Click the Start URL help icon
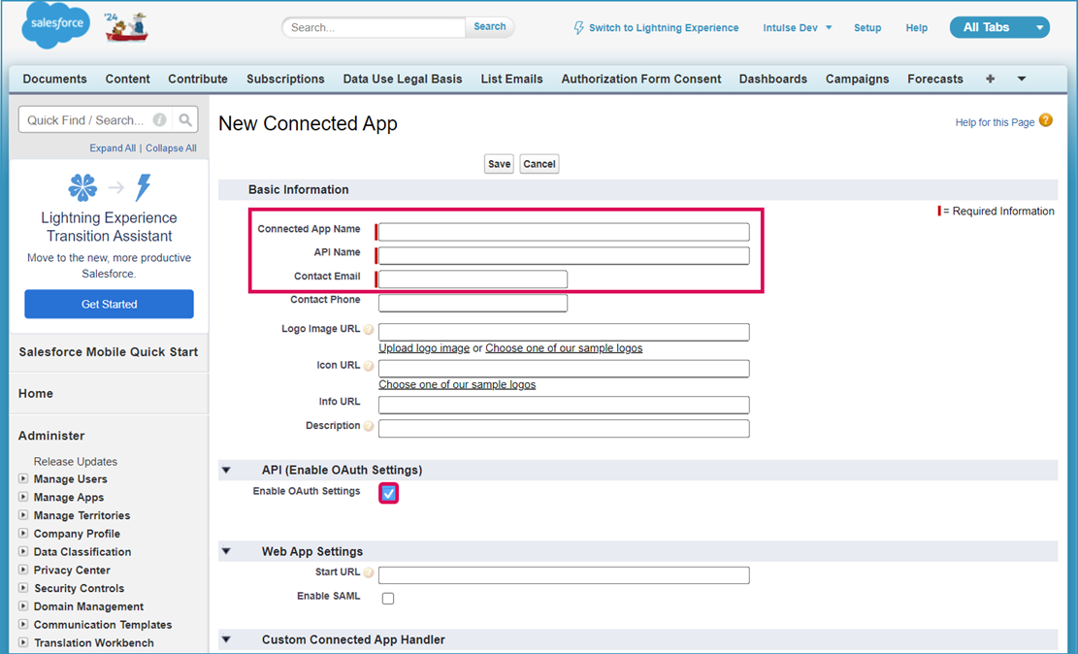 click(x=369, y=572)
